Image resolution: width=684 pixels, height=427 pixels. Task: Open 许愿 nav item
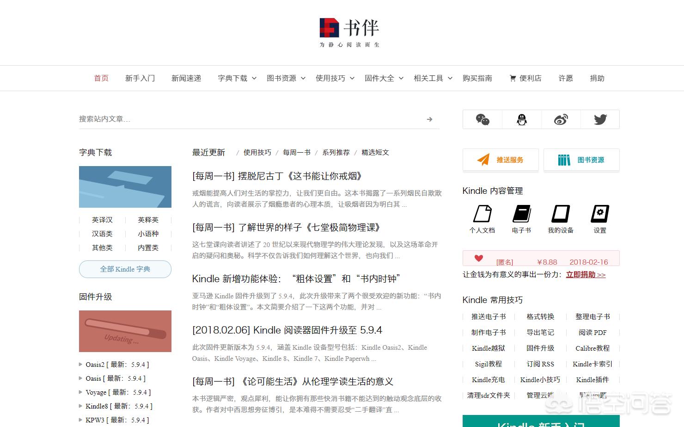click(x=566, y=78)
